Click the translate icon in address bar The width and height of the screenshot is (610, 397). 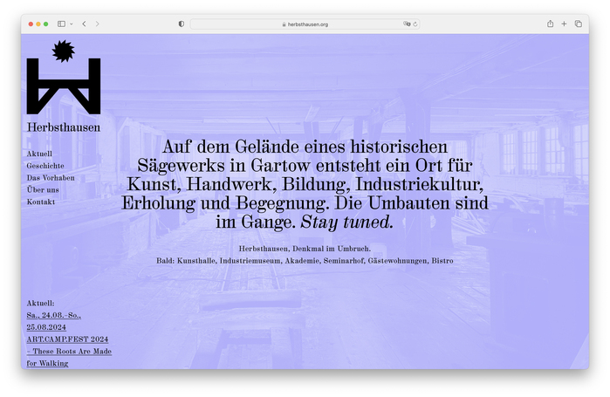coord(407,24)
